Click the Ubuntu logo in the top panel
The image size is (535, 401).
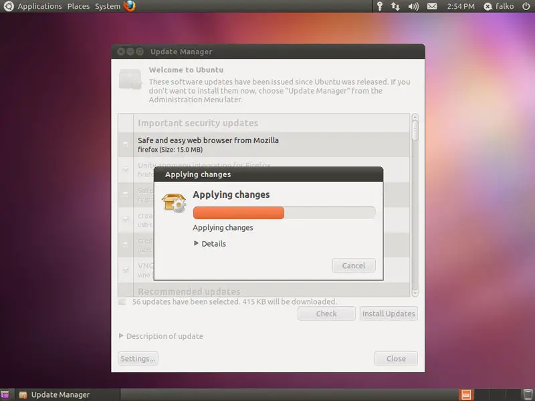click(8, 6)
